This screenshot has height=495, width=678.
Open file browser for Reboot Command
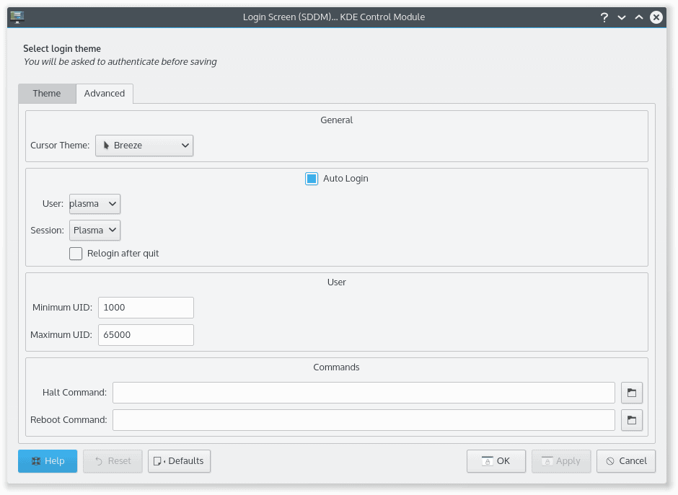tap(632, 420)
